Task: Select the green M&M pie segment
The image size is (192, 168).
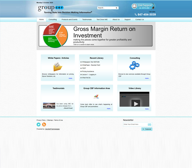Action: [50, 41]
